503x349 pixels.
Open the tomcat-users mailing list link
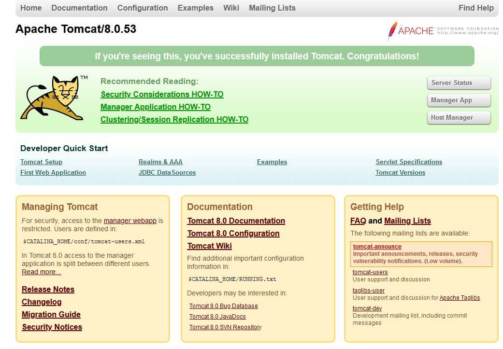(x=370, y=272)
